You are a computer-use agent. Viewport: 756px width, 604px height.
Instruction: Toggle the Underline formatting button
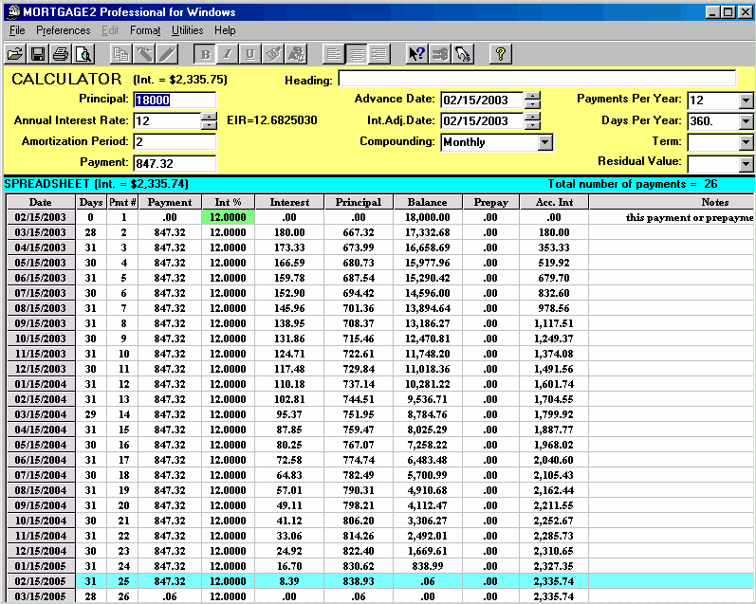250,54
